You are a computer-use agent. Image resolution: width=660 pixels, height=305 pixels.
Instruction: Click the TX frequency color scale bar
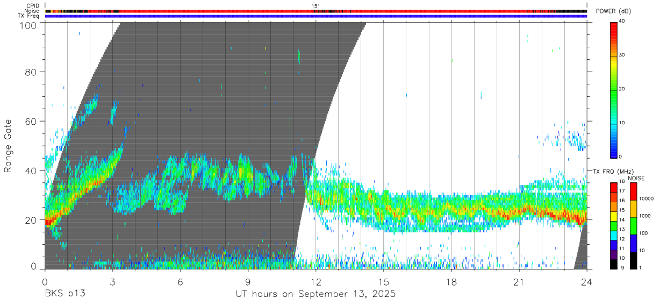(x=614, y=225)
